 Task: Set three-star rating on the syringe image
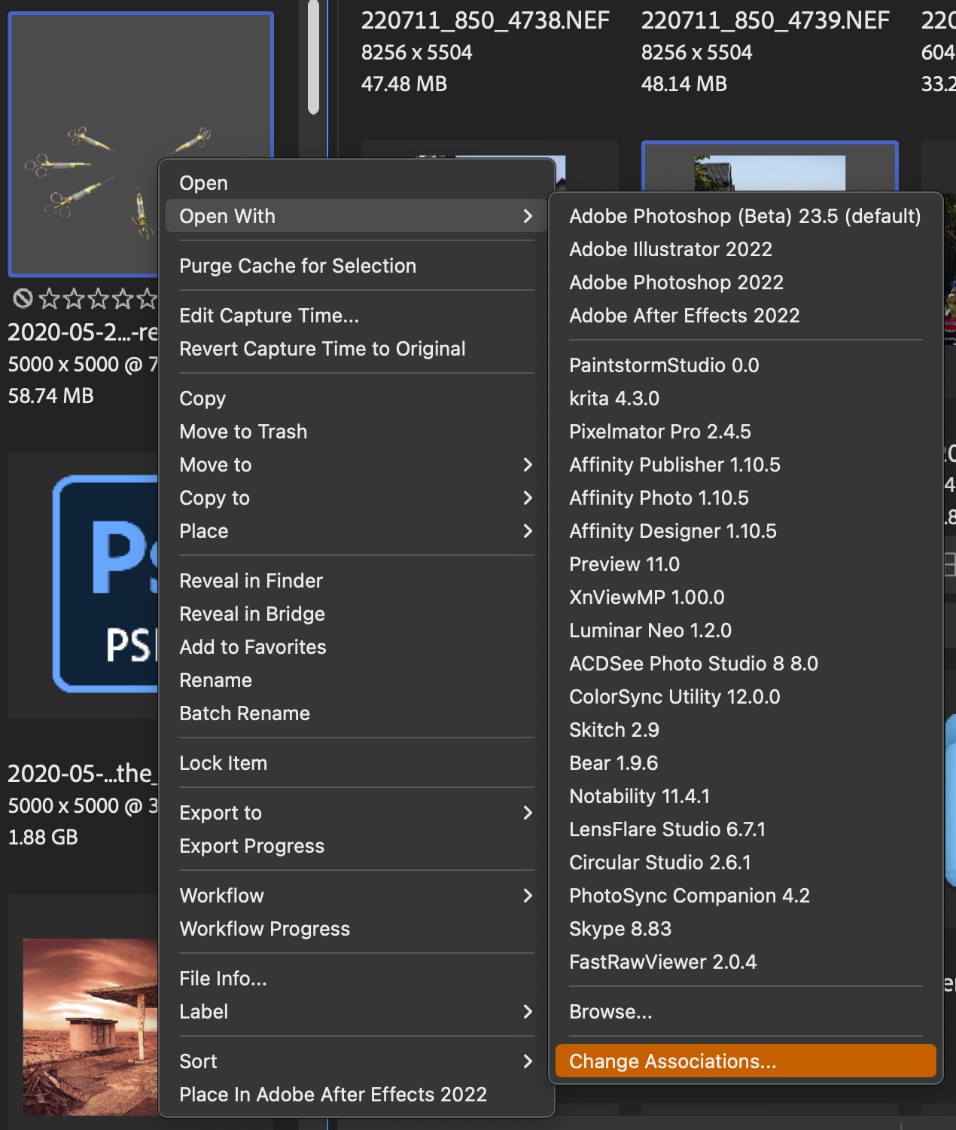99,299
